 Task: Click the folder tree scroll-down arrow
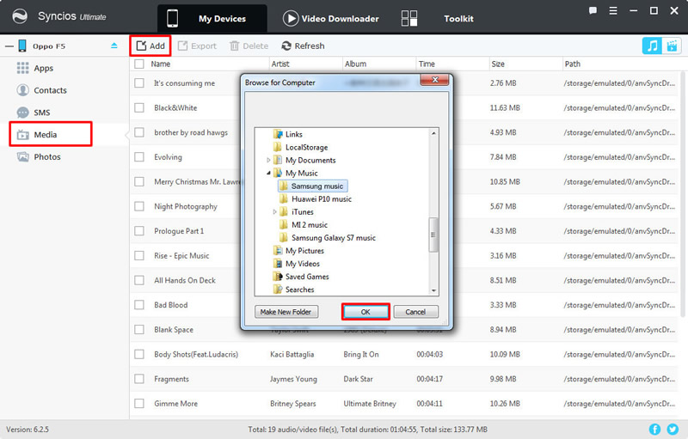coord(433,290)
